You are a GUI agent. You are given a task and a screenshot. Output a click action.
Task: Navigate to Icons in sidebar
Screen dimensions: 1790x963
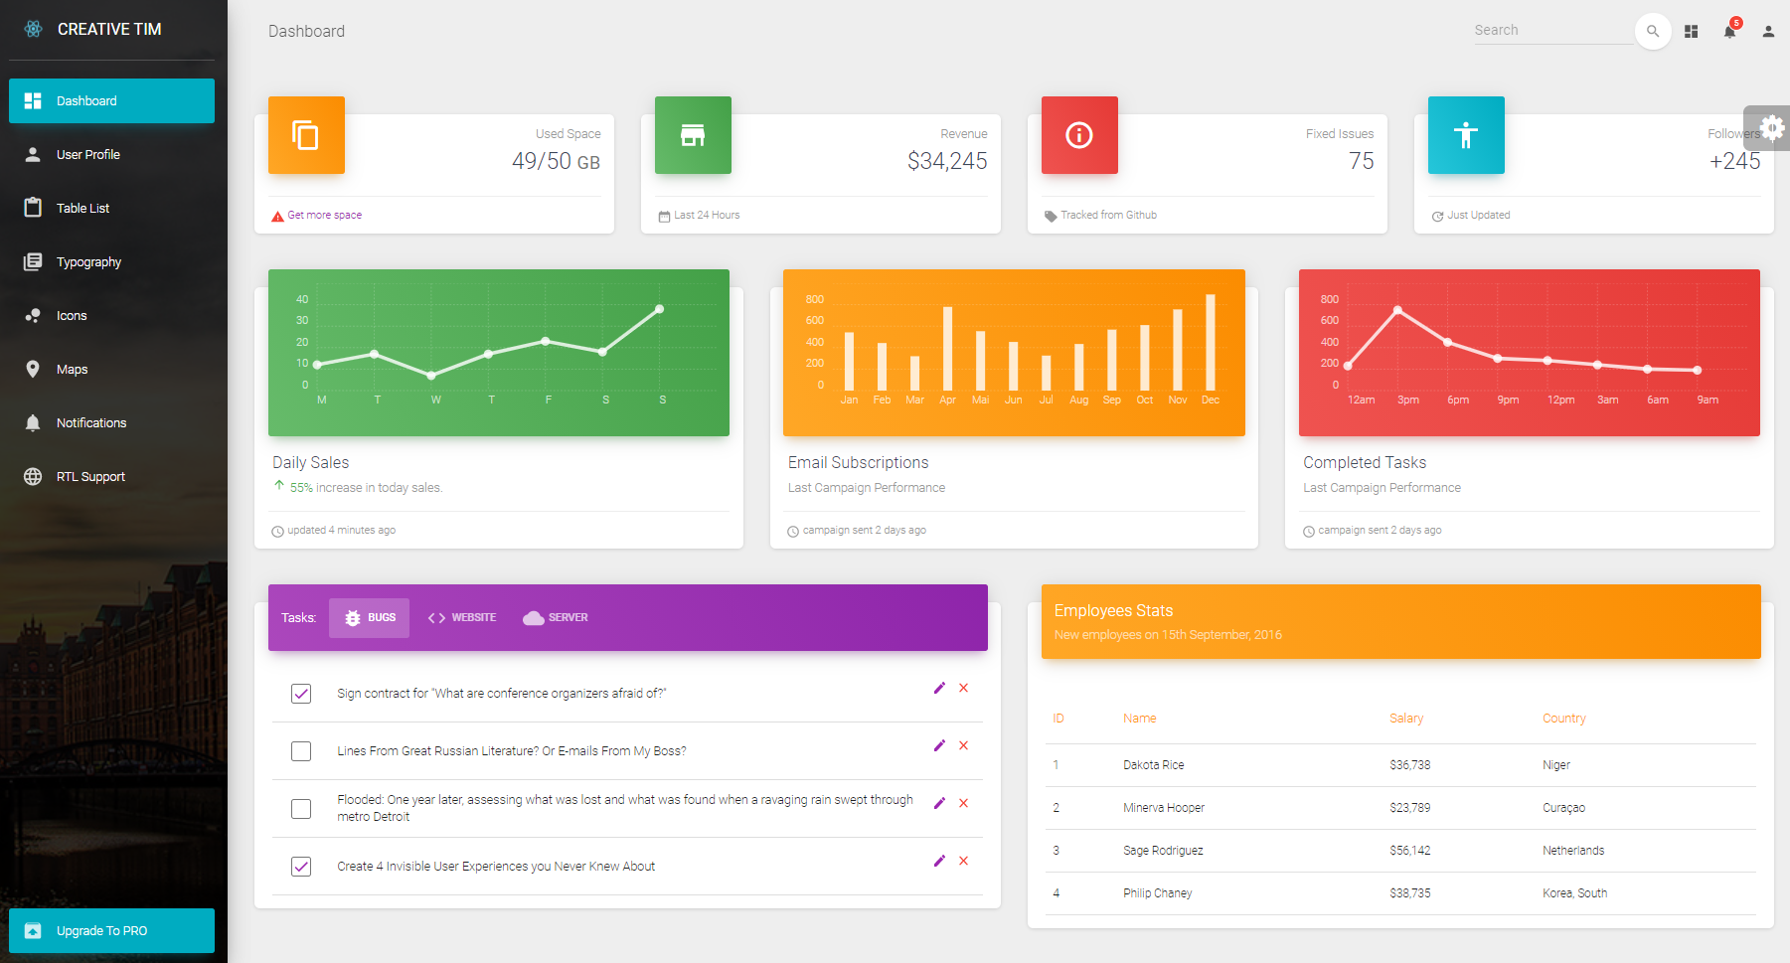coord(111,315)
